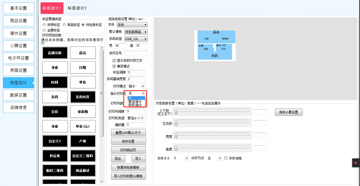Toggle the 总价 print item button
The height and width of the screenshot is (186, 360).
click(55, 112)
